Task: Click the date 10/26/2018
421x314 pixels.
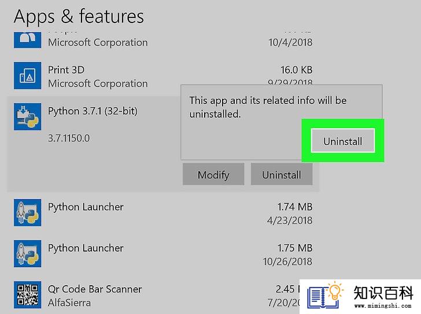Action: (x=287, y=261)
